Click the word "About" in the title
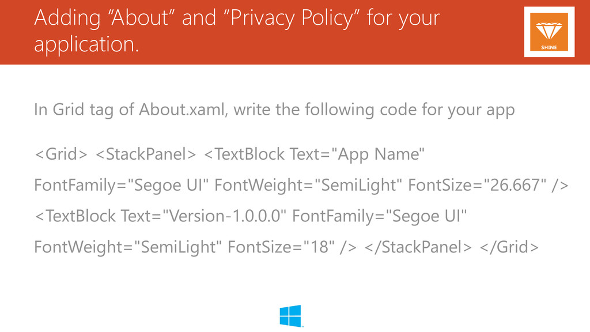This screenshot has height=332, width=590. pos(142,18)
